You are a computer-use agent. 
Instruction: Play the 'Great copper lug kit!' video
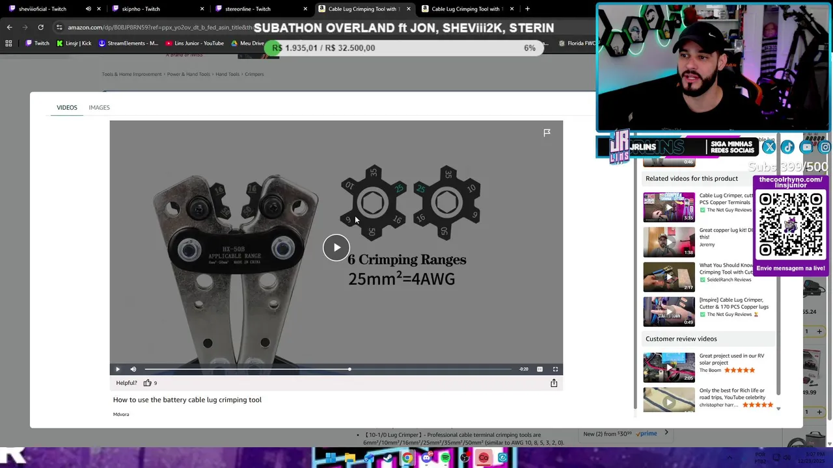point(669,242)
